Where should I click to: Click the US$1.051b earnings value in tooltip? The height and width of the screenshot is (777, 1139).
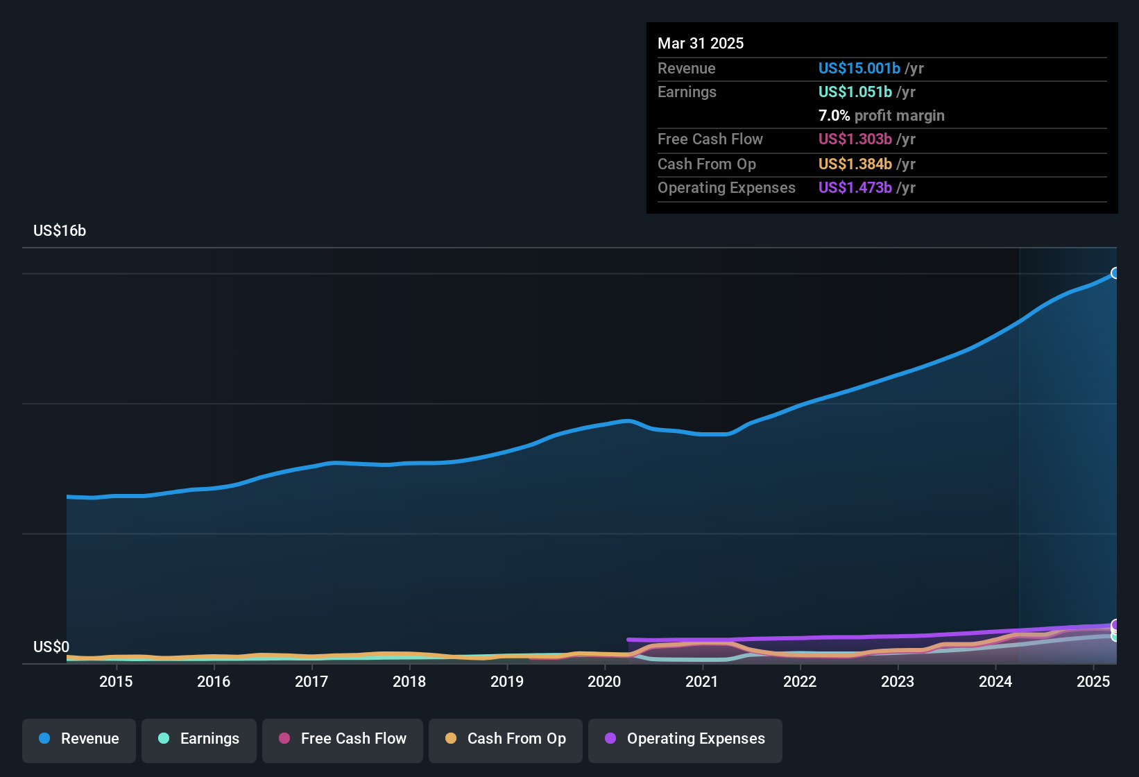coord(855,92)
